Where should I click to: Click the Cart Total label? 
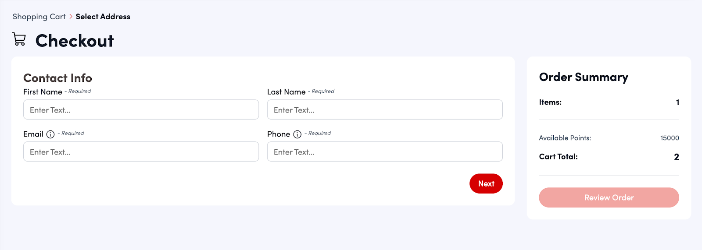[x=558, y=156]
